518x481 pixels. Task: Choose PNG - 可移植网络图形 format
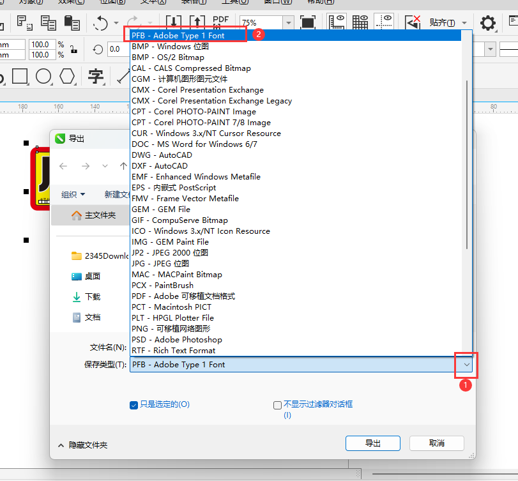[x=296, y=329]
